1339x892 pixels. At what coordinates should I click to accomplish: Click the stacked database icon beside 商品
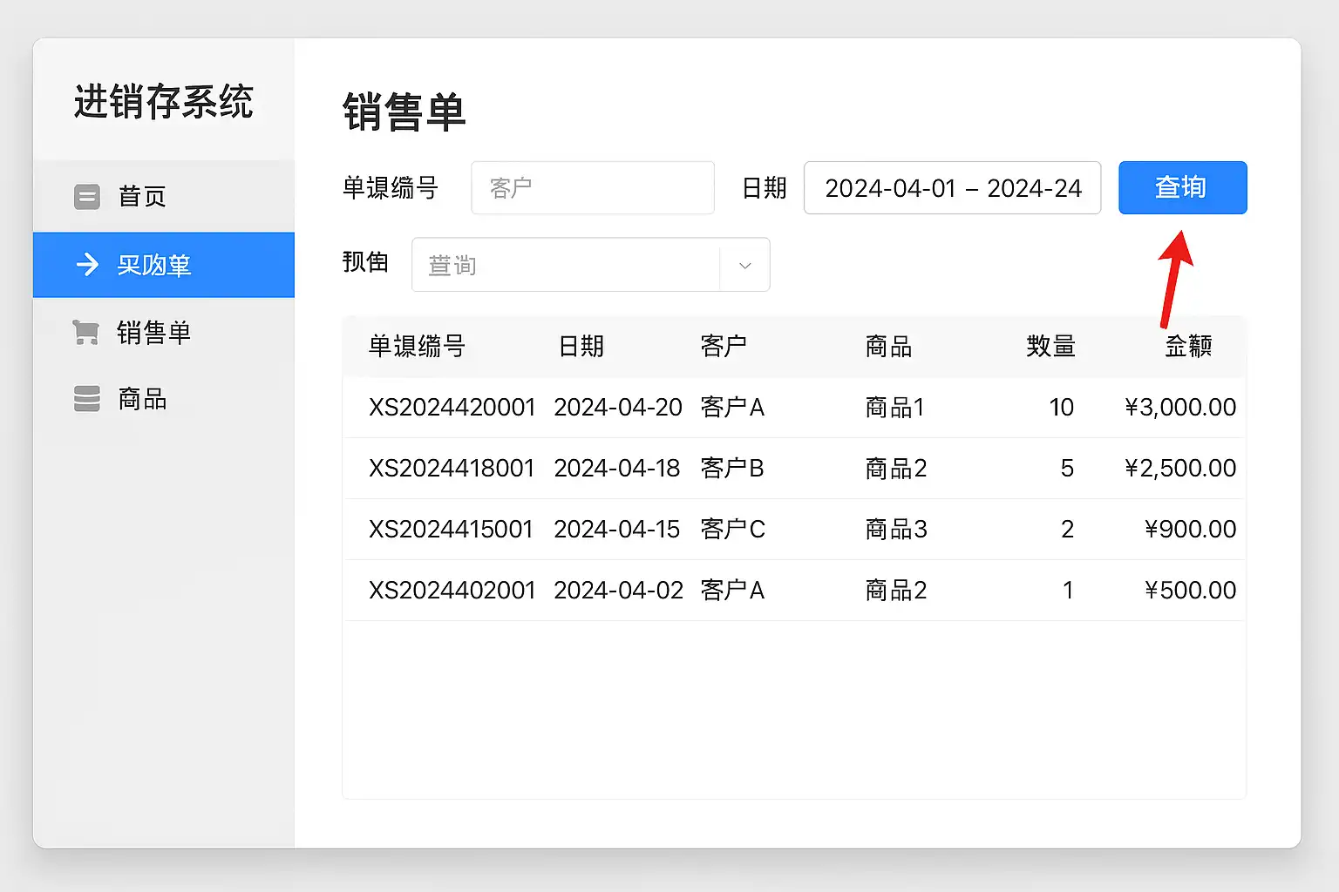(87, 399)
